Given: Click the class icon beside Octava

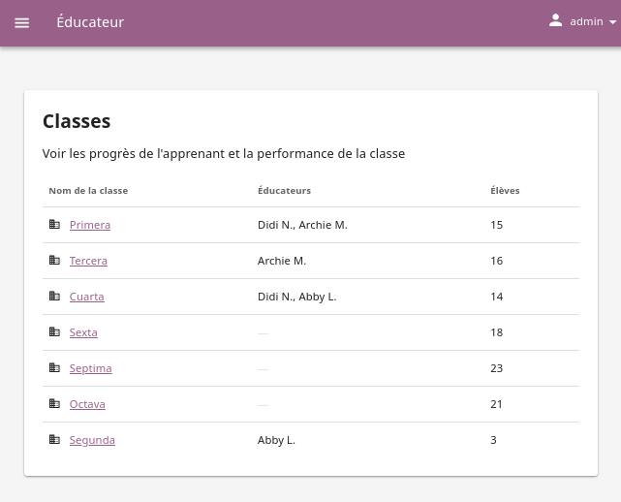Looking at the screenshot, I should pos(54,403).
